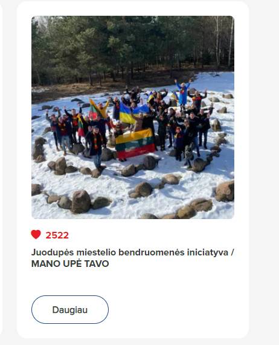Open the snowy group photo thumbnail
Image resolution: width=279 pixels, height=345 pixels.
[x=133, y=117]
